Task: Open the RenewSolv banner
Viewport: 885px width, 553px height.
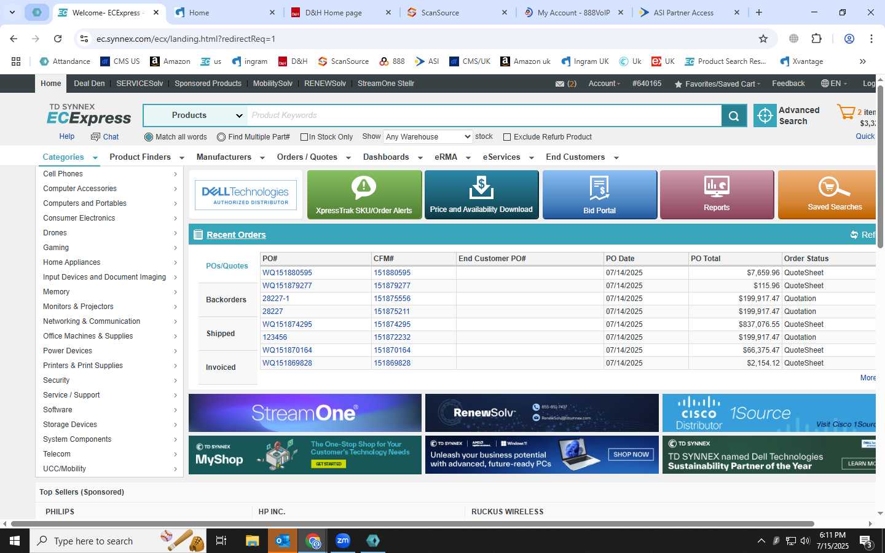Action: click(x=541, y=413)
